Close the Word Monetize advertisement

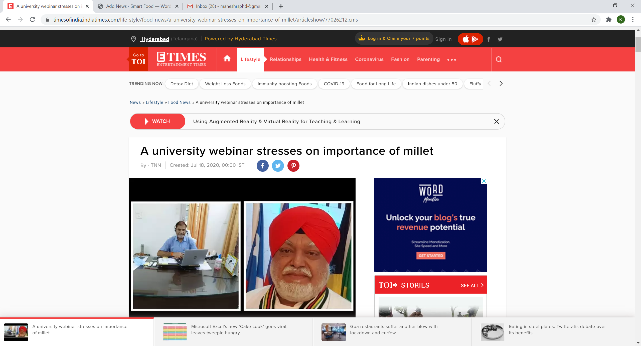coord(484,181)
